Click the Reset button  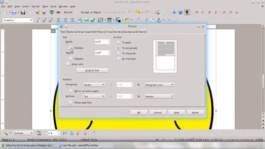(195, 113)
